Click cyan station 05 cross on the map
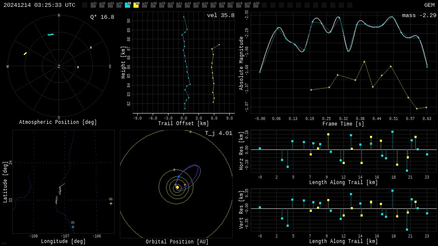 tap(73, 227)
